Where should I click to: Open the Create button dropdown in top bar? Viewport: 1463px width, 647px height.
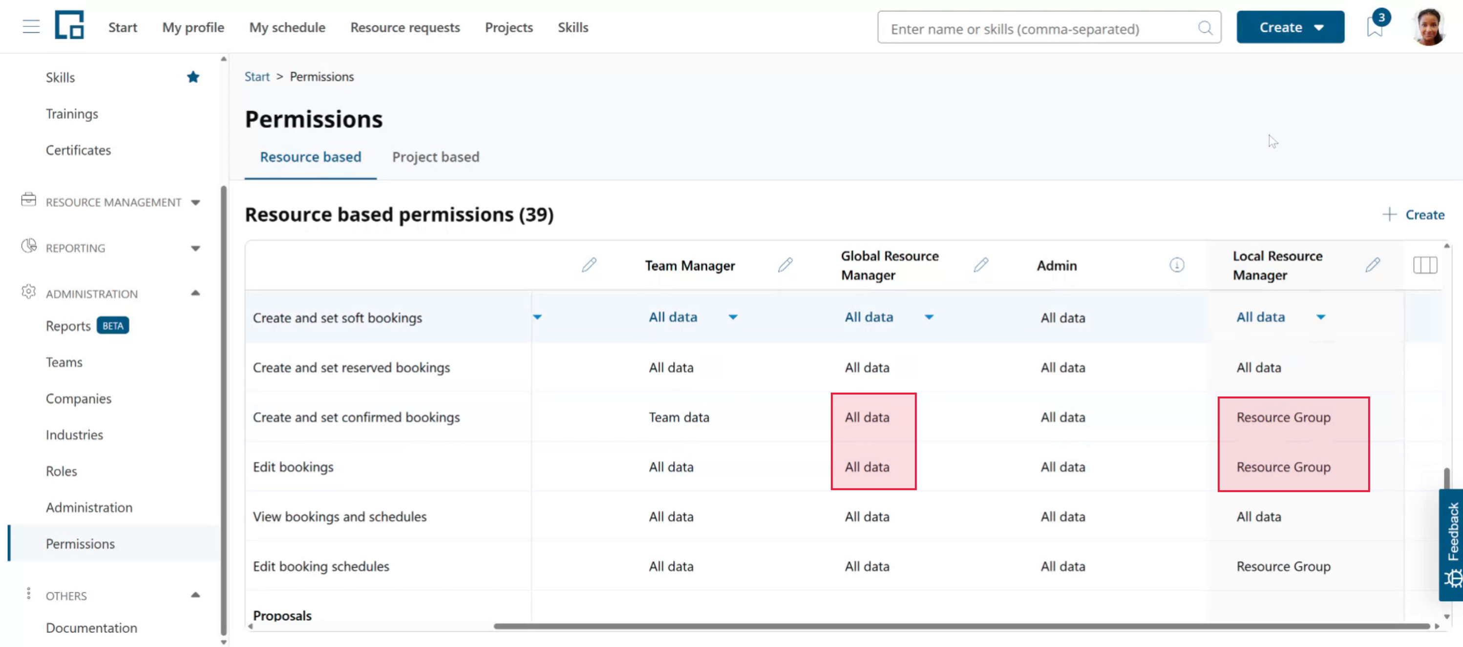pyautogui.click(x=1290, y=27)
